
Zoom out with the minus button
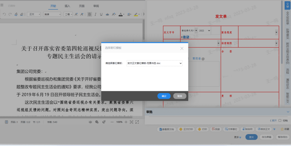pos(112,122)
